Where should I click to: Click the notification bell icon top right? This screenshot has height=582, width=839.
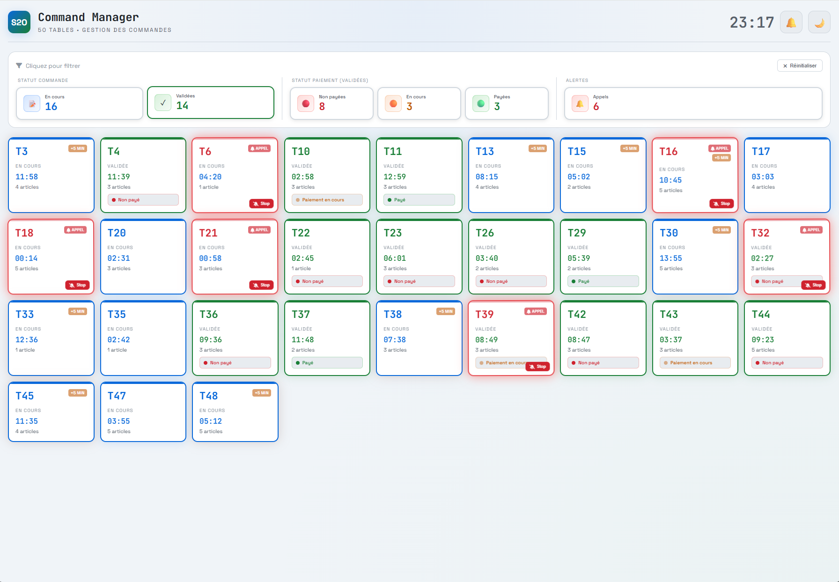point(791,22)
